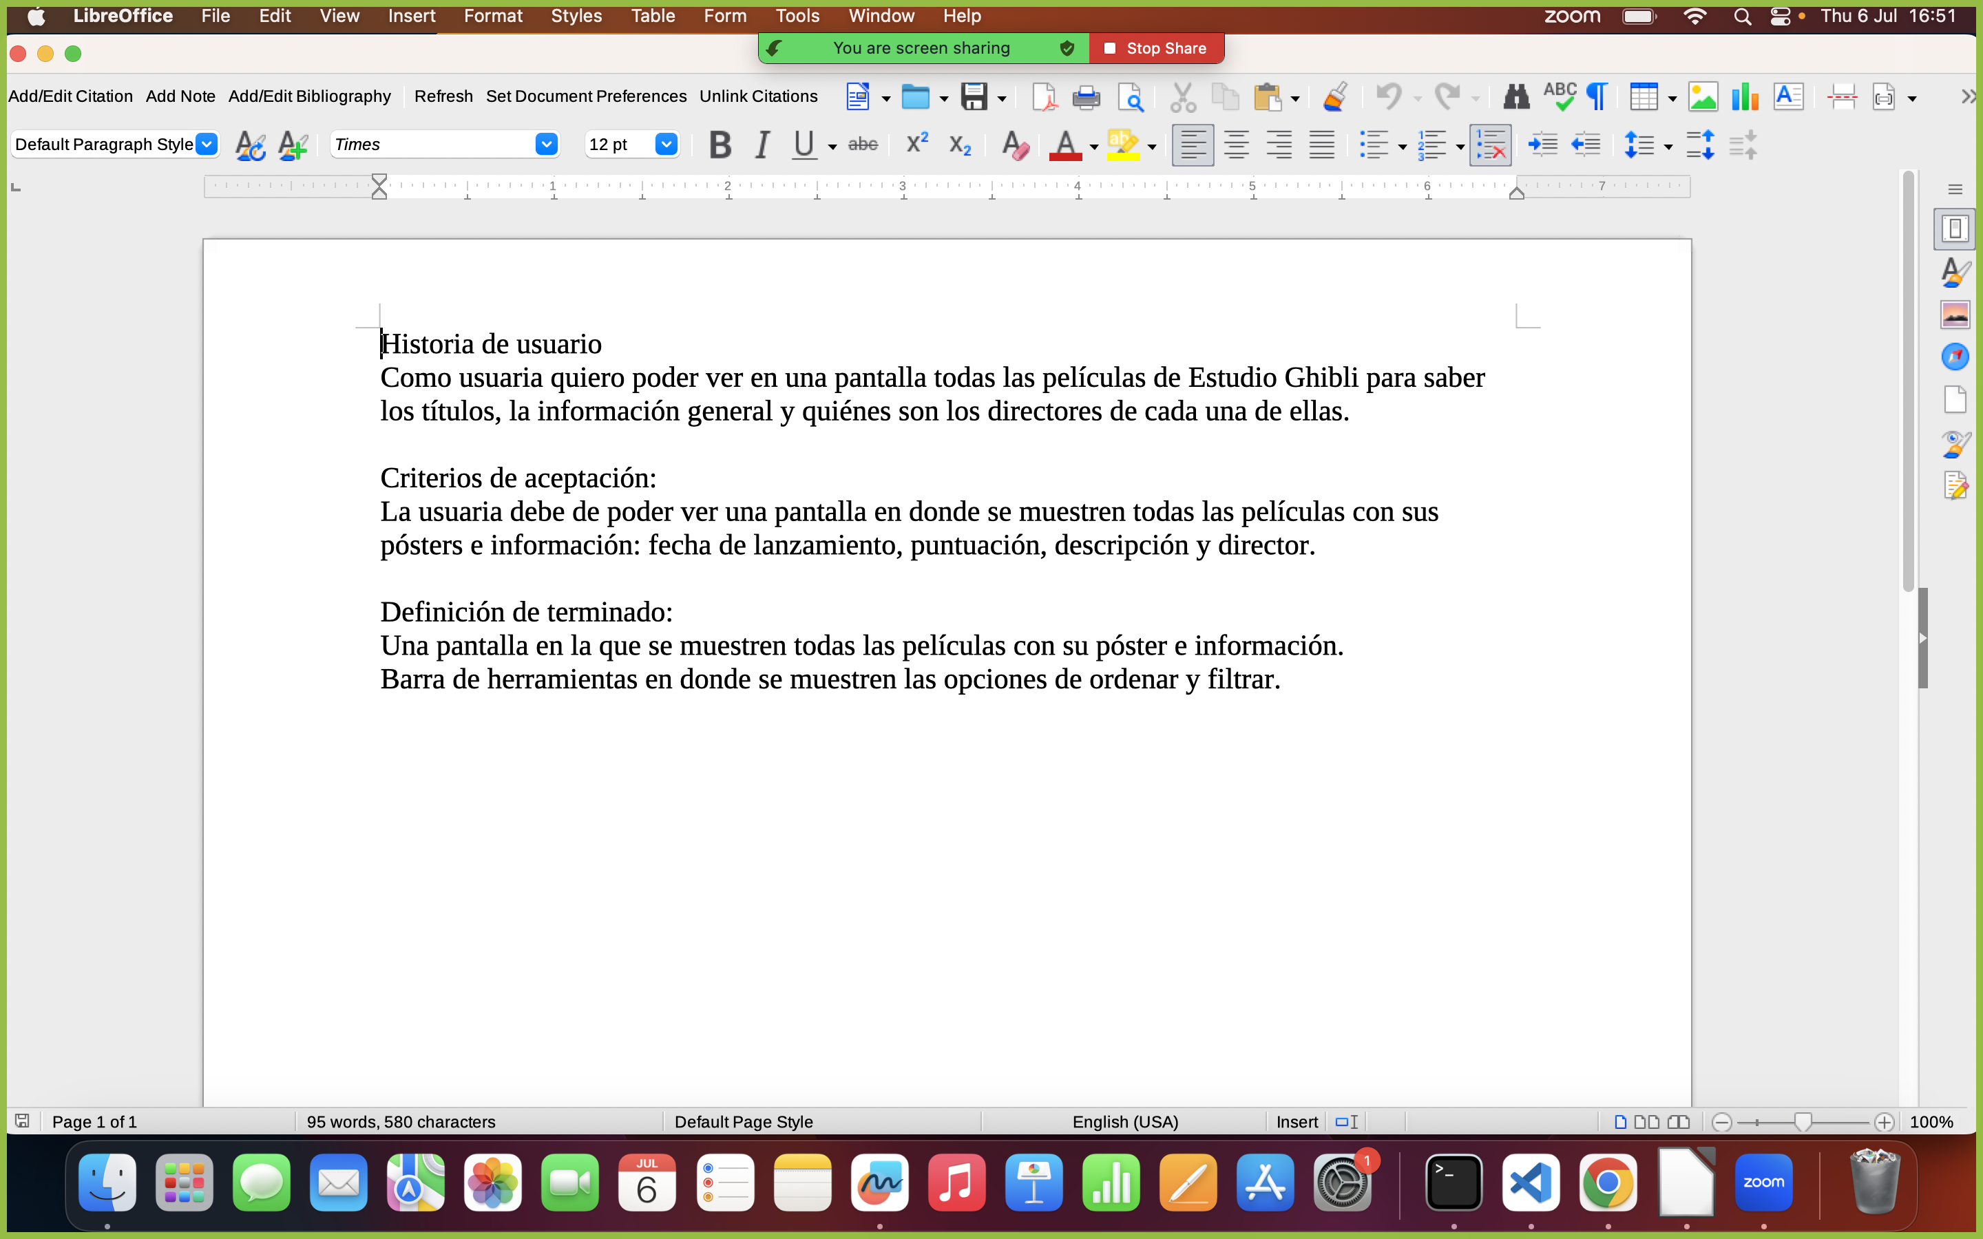Screen dimensions: 1983x1239
Task: Click the Insert Chart icon
Action: (1745, 98)
